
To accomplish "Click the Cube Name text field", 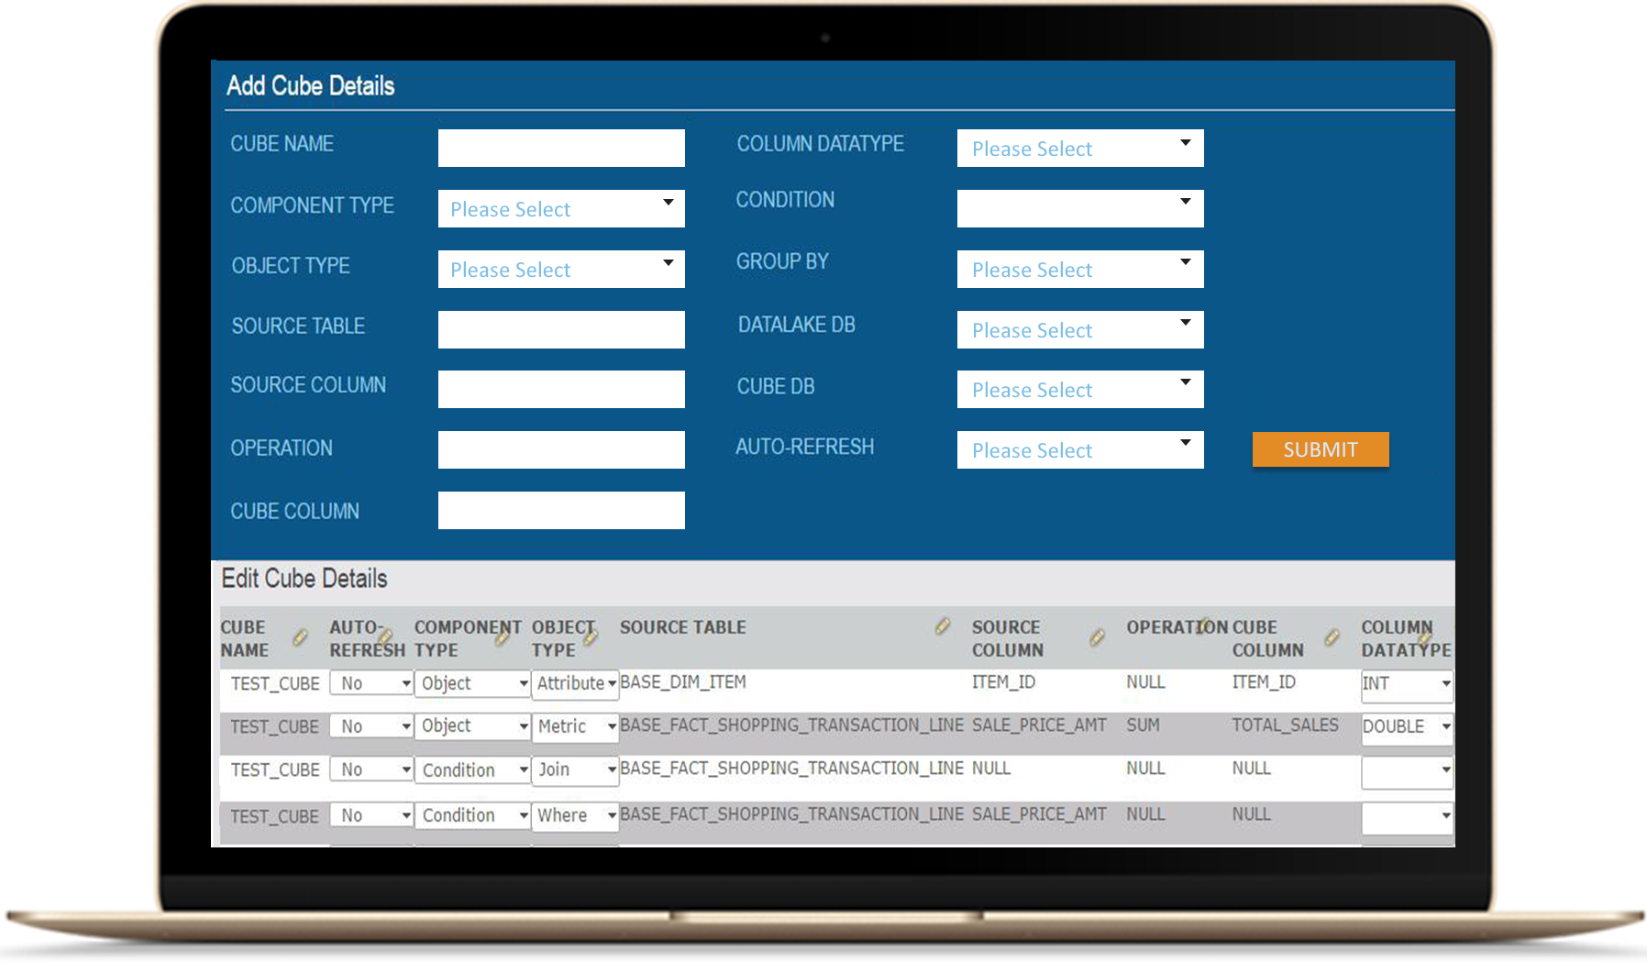I will point(561,149).
